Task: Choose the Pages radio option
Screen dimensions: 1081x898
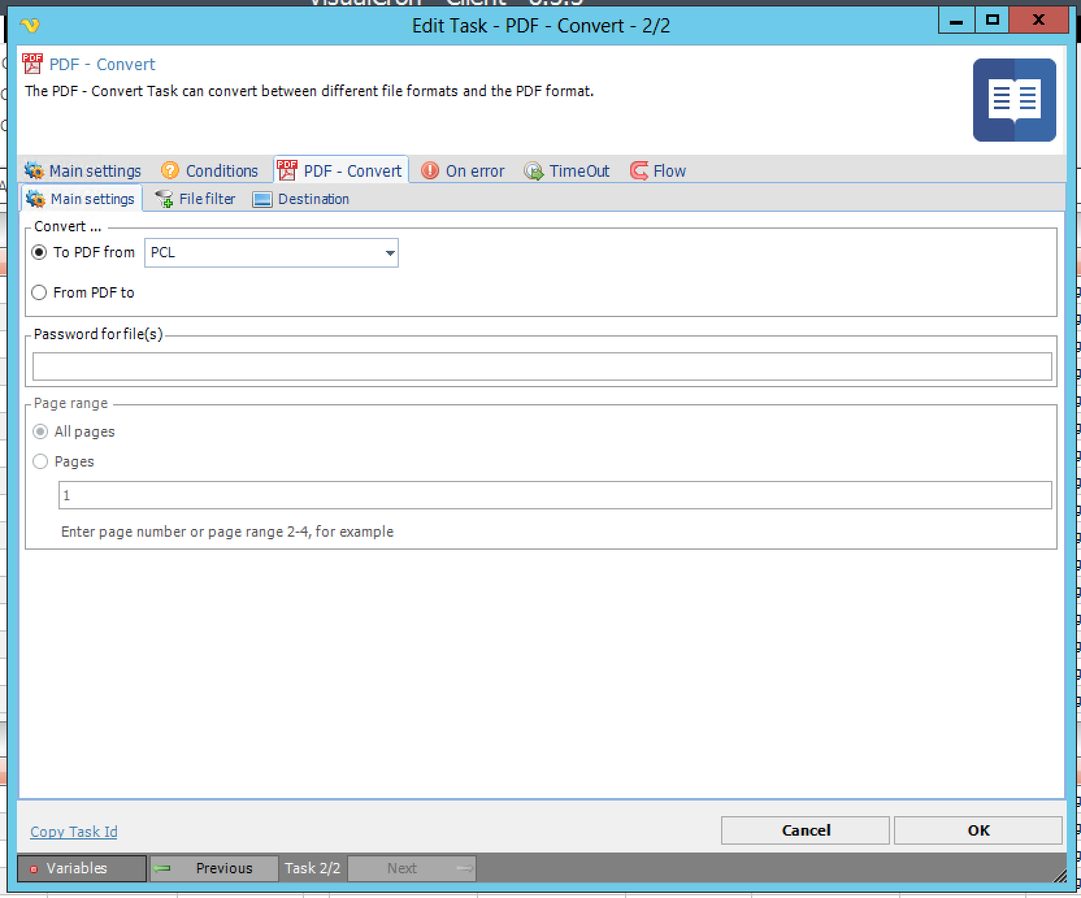Action: [40, 461]
